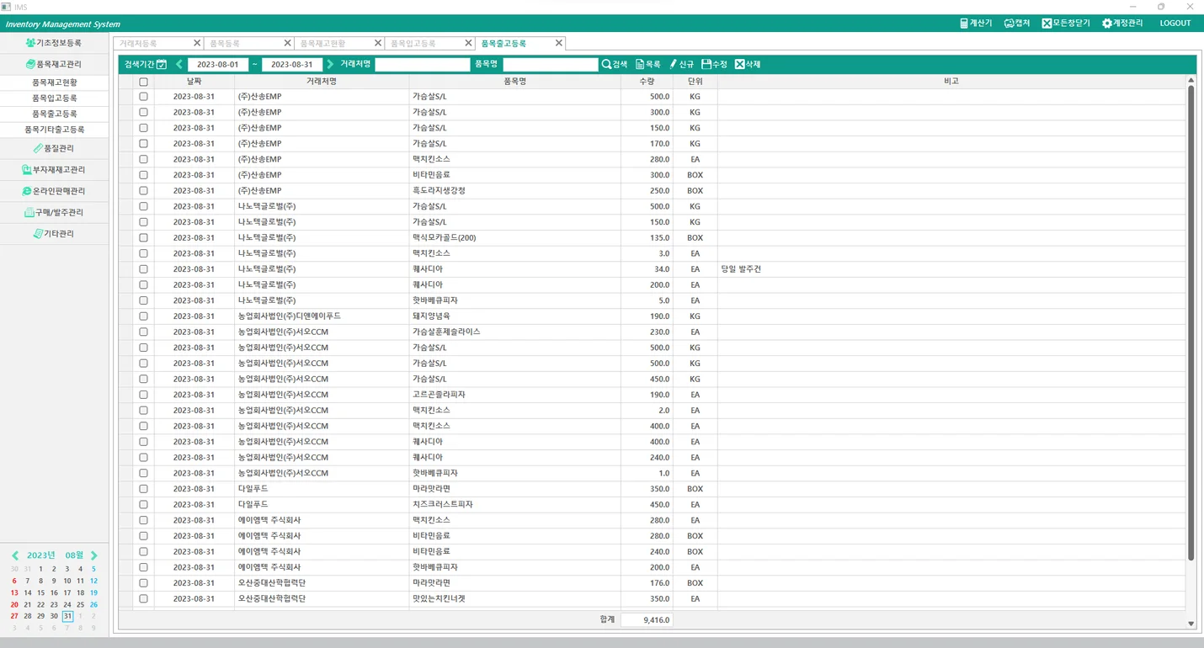Click the total value 9,416.0
This screenshot has width=1204, height=648.
647,619
